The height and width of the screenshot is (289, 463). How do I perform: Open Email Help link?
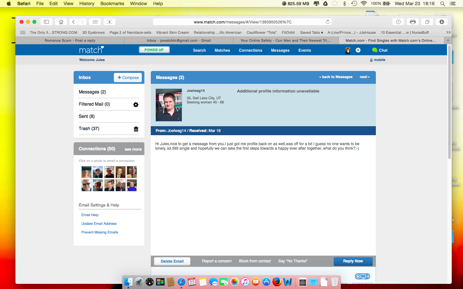pyautogui.click(x=90, y=215)
